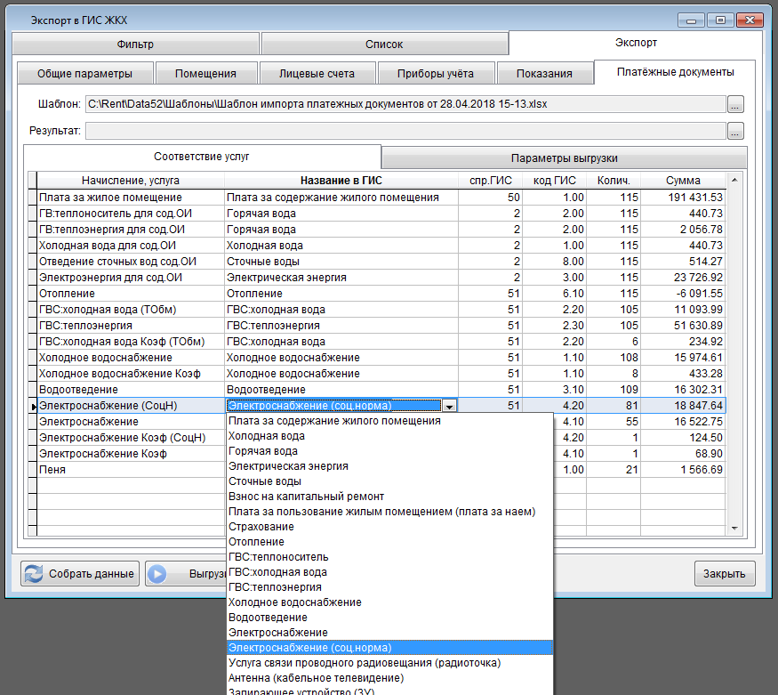Click the ГВС:холодная вода (ТОбм) cell
The width and height of the screenshot is (778, 695).
click(x=131, y=310)
